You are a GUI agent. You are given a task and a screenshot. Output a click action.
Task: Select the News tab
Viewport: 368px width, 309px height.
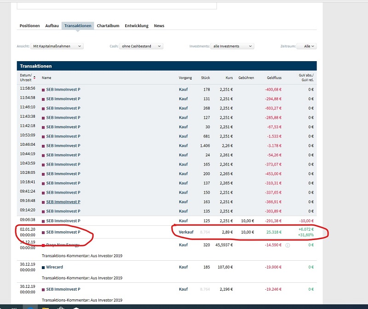tap(159, 26)
